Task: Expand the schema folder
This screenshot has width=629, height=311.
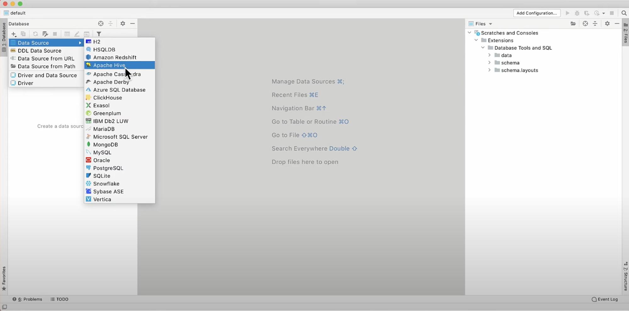Action: [x=489, y=63]
